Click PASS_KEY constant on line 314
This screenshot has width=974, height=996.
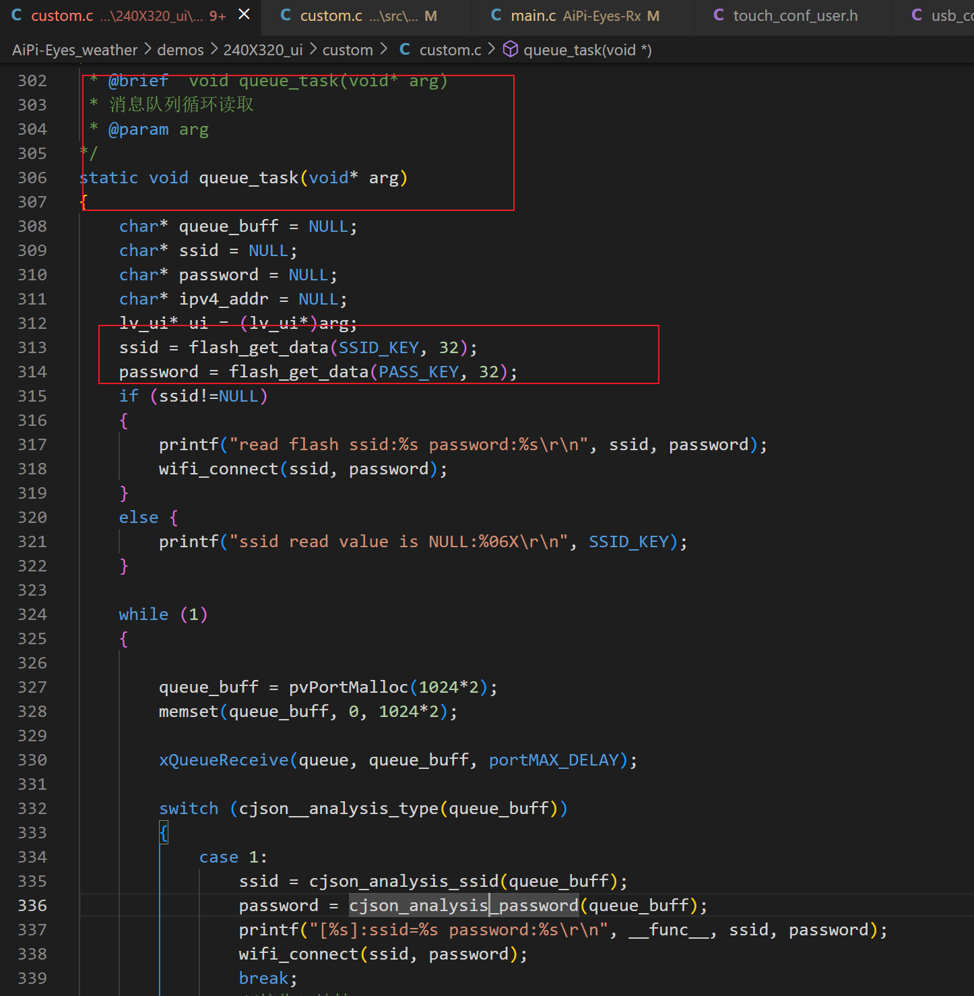418,372
